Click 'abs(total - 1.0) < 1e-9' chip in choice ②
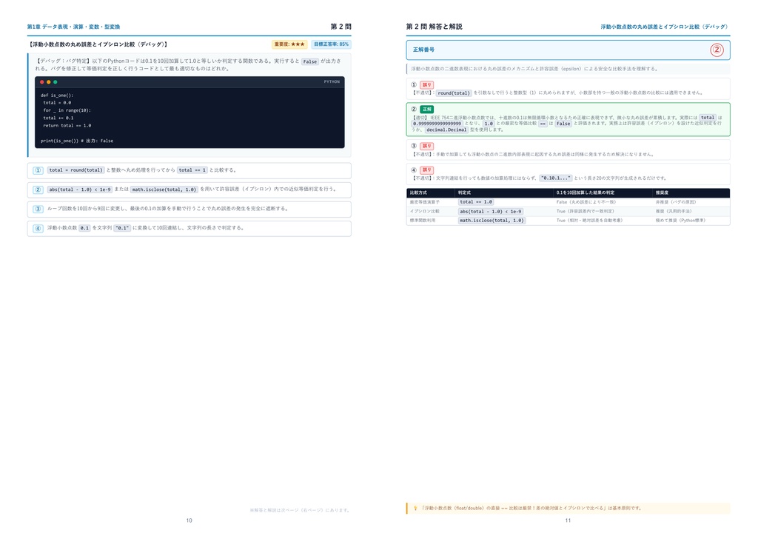 pos(80,190)
